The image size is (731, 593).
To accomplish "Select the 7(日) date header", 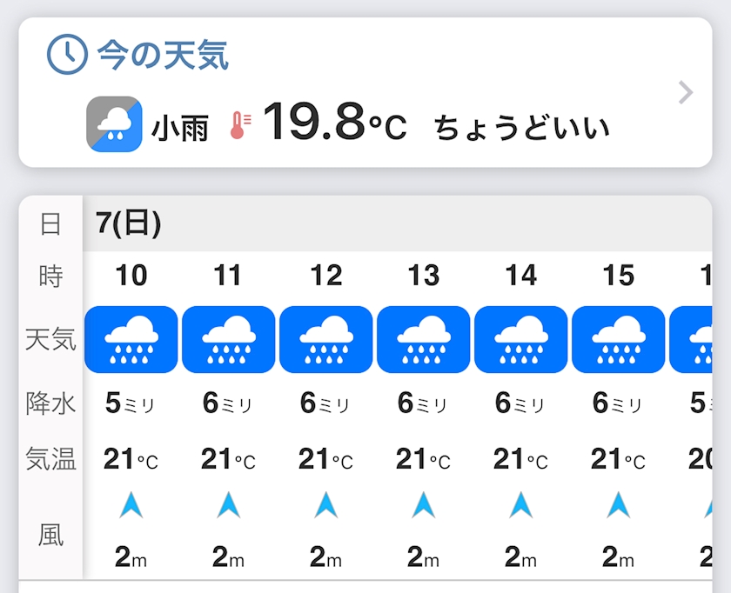I will tap(129, 223).
